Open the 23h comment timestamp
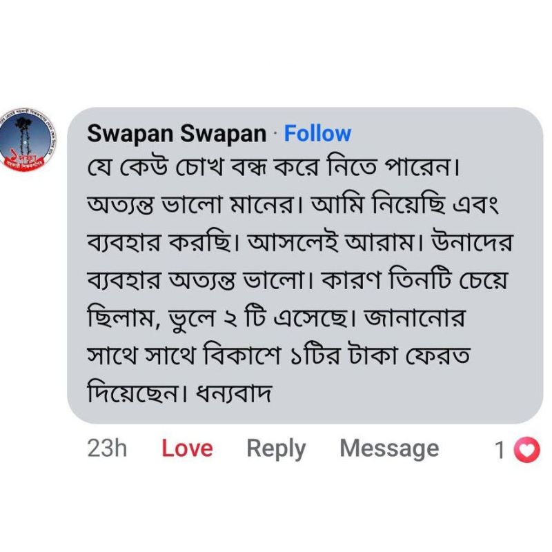The image size is (552, 552). 107,448
